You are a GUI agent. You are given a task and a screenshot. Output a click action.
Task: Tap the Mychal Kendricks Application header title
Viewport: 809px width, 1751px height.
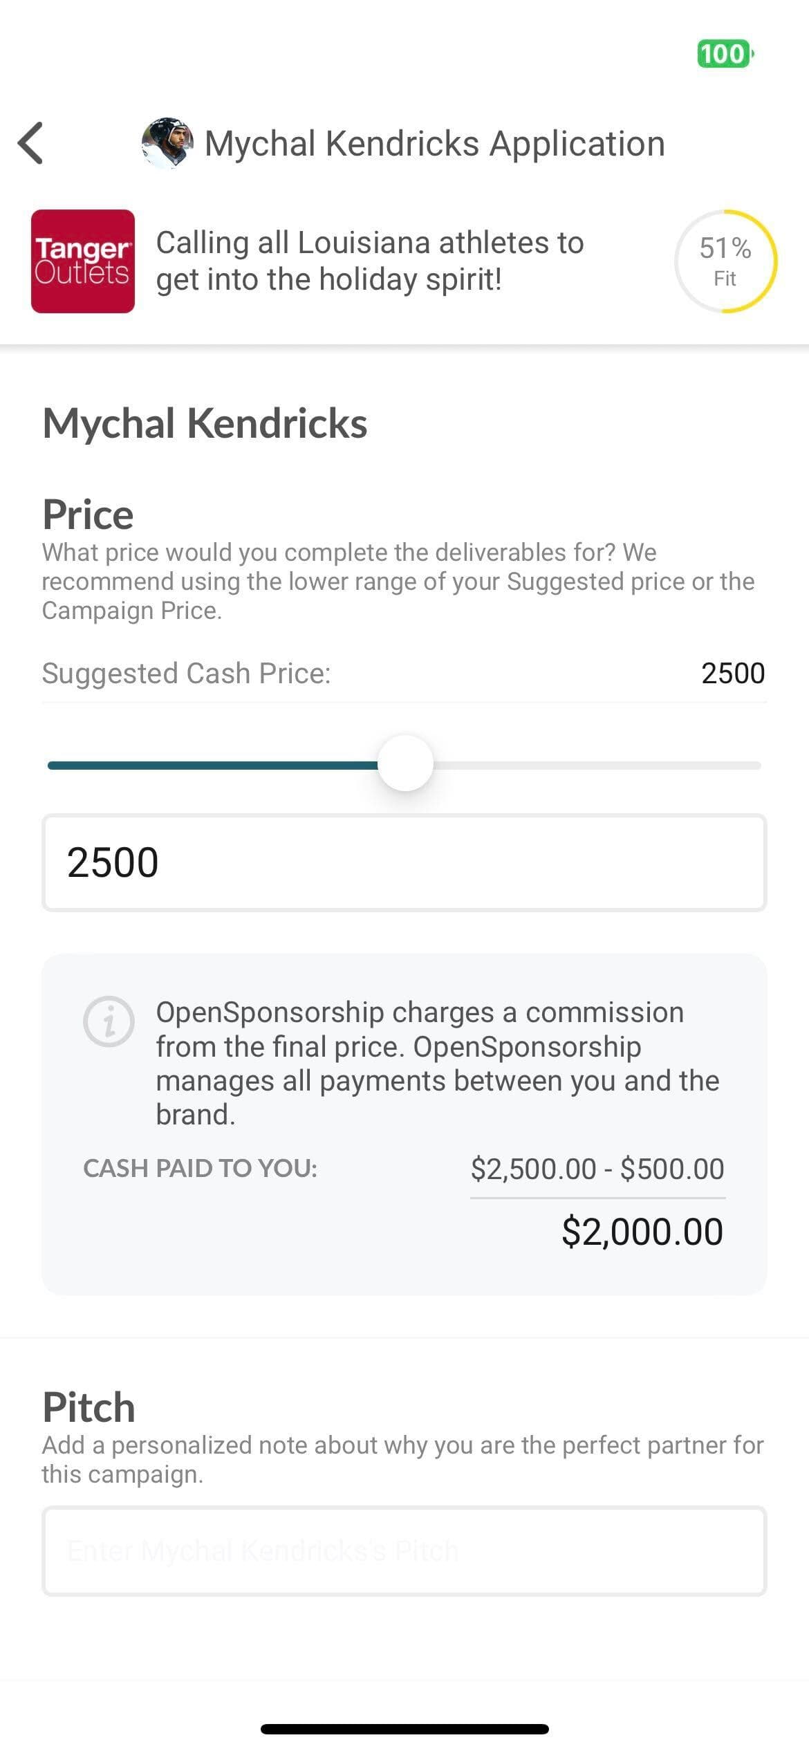click(434, 144)
